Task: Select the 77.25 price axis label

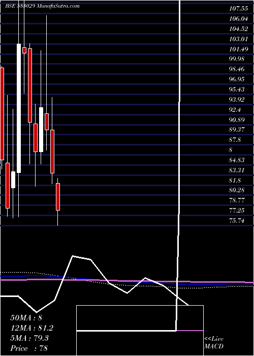Action: click(237, 211)
